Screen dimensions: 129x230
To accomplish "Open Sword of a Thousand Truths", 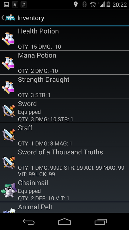I will [64, 163].
